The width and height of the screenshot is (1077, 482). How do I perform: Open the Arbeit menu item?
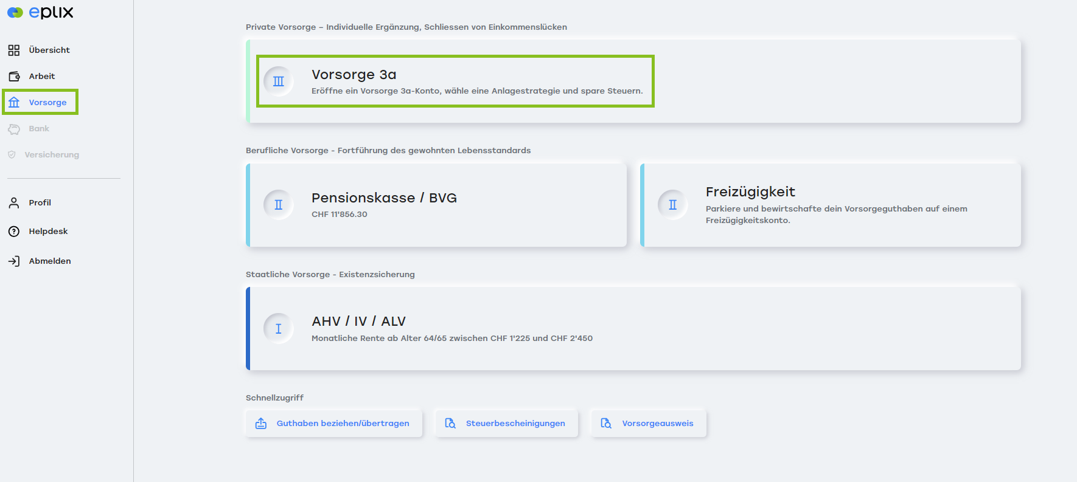coord(42,76)
